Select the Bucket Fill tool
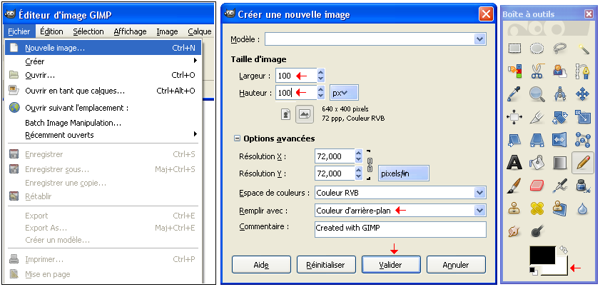This screenshot has width=600, height=287. [x=537, y=163]
